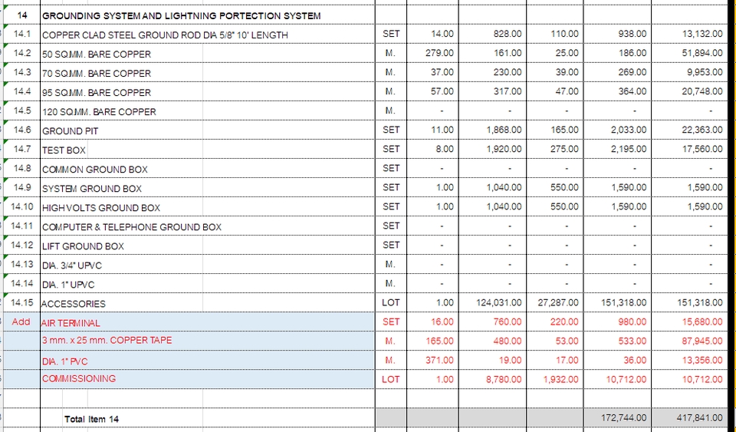Click the 828.00 ground rod unit price

pos(492,34)
